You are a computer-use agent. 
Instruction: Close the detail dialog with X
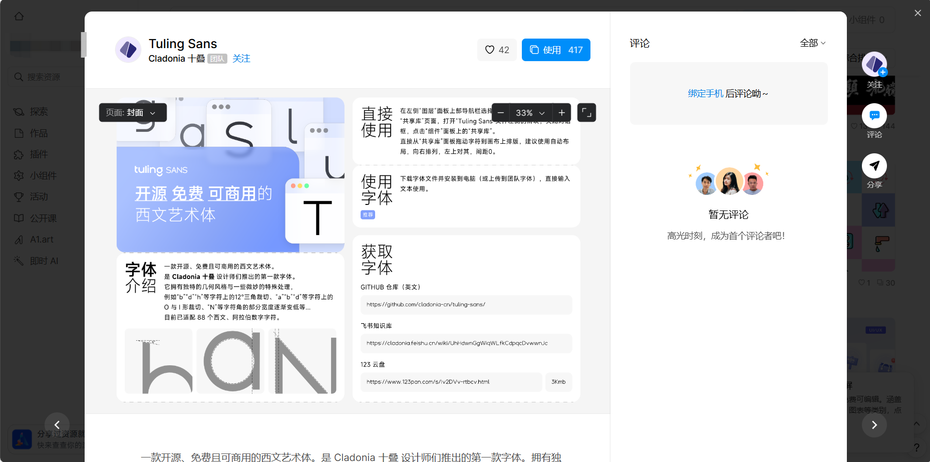coord(917,13)
